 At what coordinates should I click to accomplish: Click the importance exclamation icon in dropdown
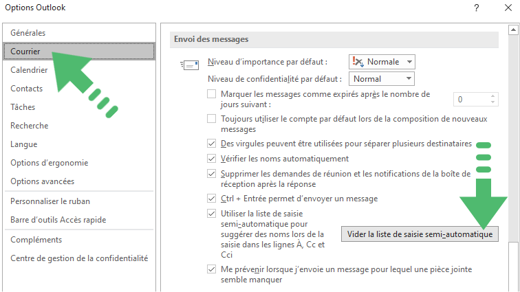tap(358, 62)
